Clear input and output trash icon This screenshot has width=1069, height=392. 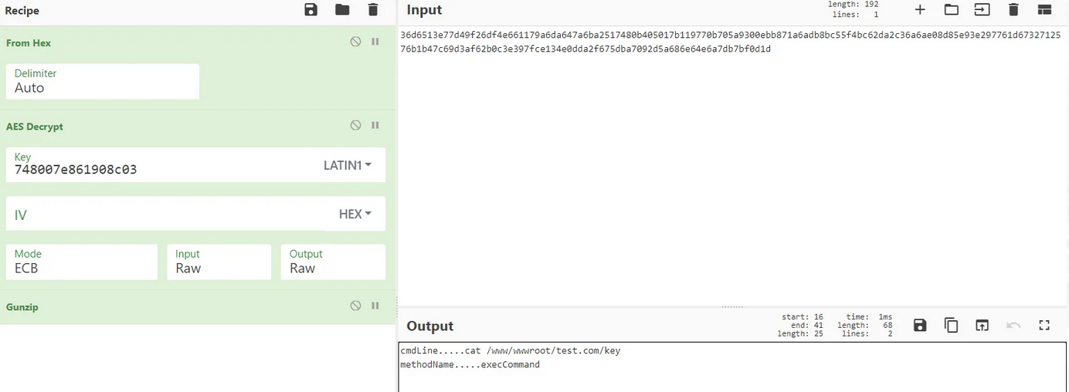click(1013, 10)
